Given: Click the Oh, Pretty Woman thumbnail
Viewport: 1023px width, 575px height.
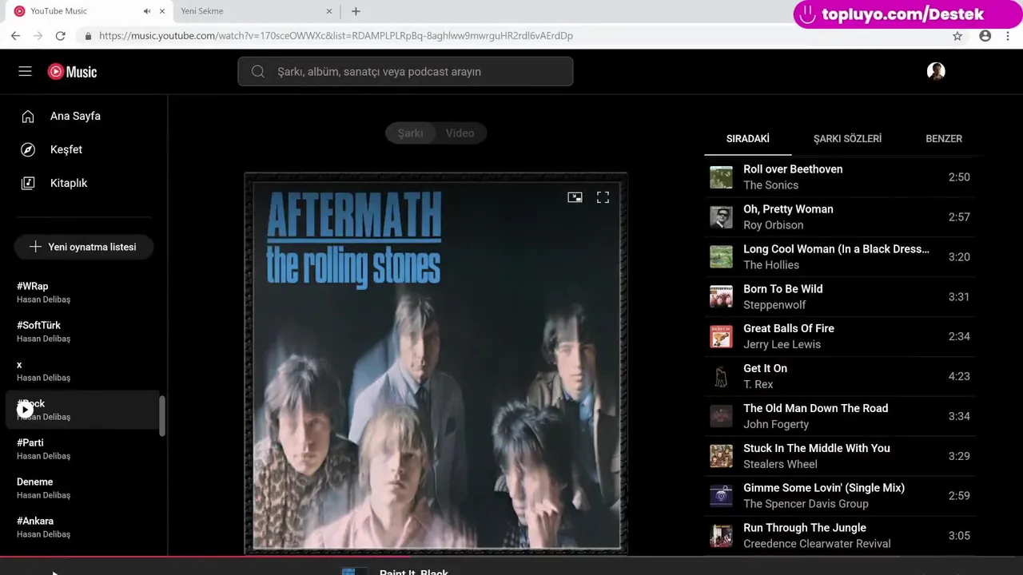Looking at the screenshot, I should [x=721, y=217].
